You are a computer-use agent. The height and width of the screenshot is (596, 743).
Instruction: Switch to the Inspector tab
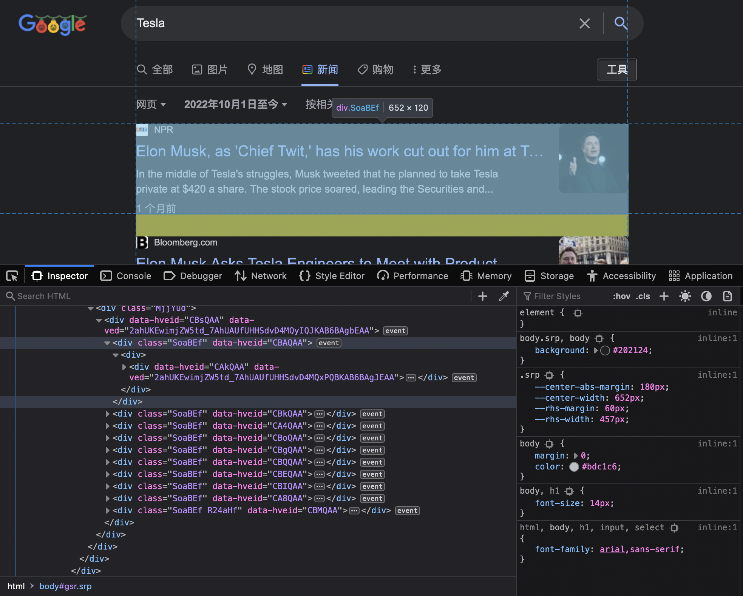tap(60, 276)
